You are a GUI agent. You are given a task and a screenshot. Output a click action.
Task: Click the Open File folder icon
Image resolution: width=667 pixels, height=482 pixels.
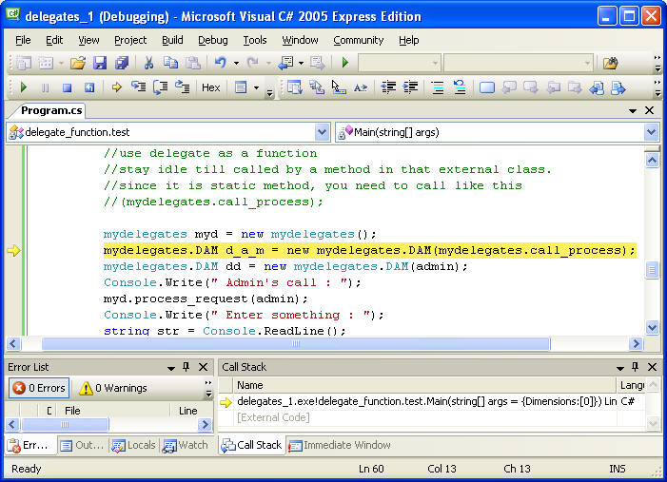(x=77, y=63)
